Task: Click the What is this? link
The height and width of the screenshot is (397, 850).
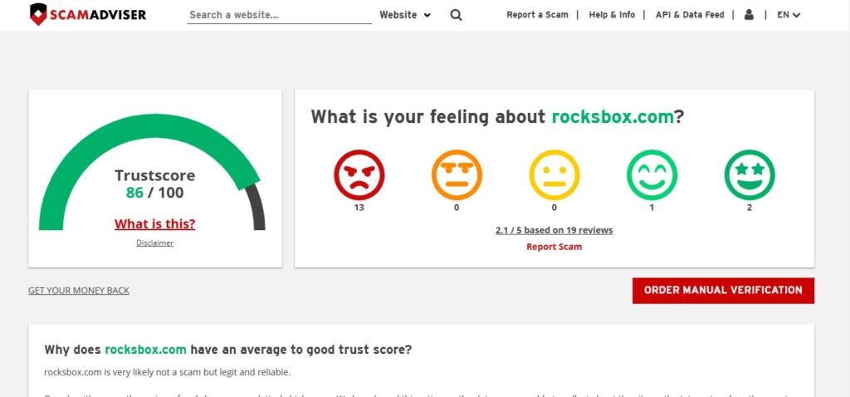Action: coord(154,224)
